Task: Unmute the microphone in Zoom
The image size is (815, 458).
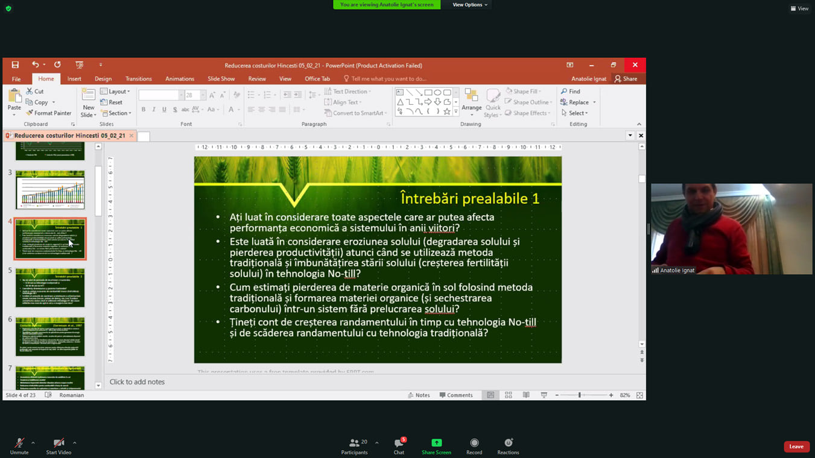Action: tap(19, 445)
